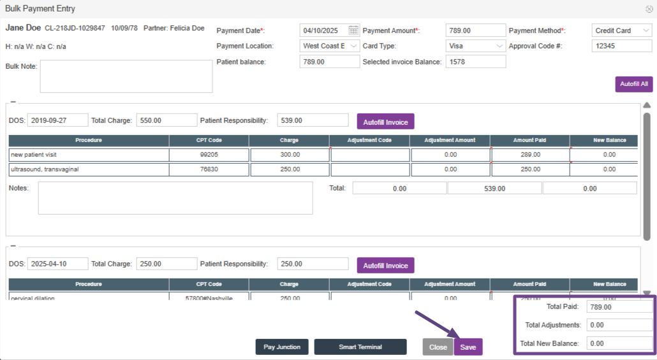Click the Autofill All button
Image resolution: width=657 pixels, height=360 pixels.
(633, 84)
